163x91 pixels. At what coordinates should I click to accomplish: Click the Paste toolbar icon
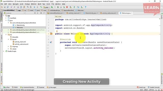24,7
